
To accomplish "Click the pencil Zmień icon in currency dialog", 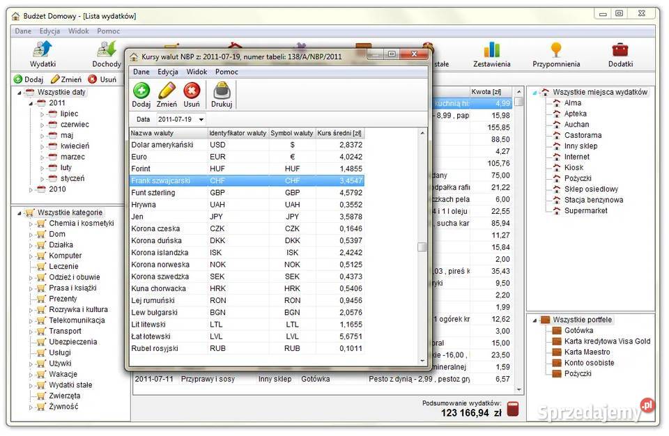I will click(x=167, y=91).
